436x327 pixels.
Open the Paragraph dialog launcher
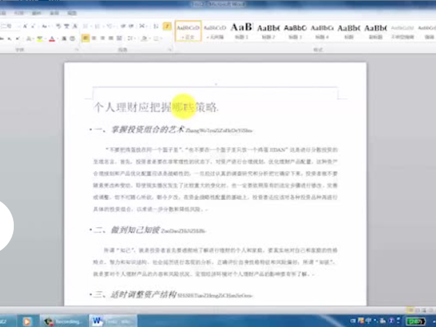tap(169, 50)
